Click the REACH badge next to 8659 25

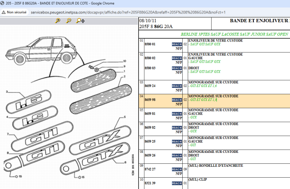tap(177, 142)
